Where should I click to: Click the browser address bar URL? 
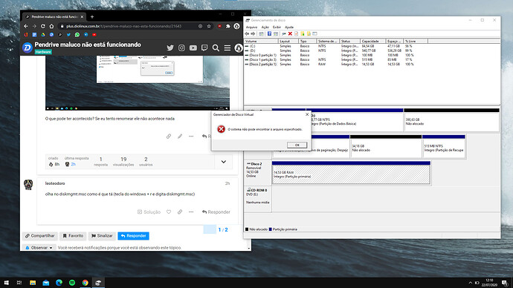[x=123, y=26]
